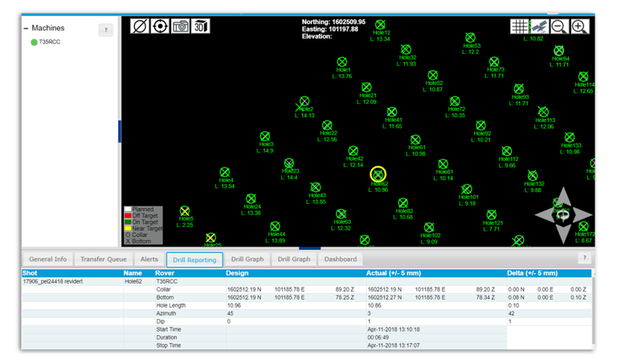Click shot name 17906_pel24418 revidert
Screen dimensions: 617x363
pyautogui.click(x=53, y=282)
